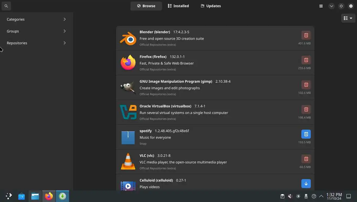Open the clipboard tray icon
The height and width of the screenshot is (202, 357).
[x=282, y=196]
